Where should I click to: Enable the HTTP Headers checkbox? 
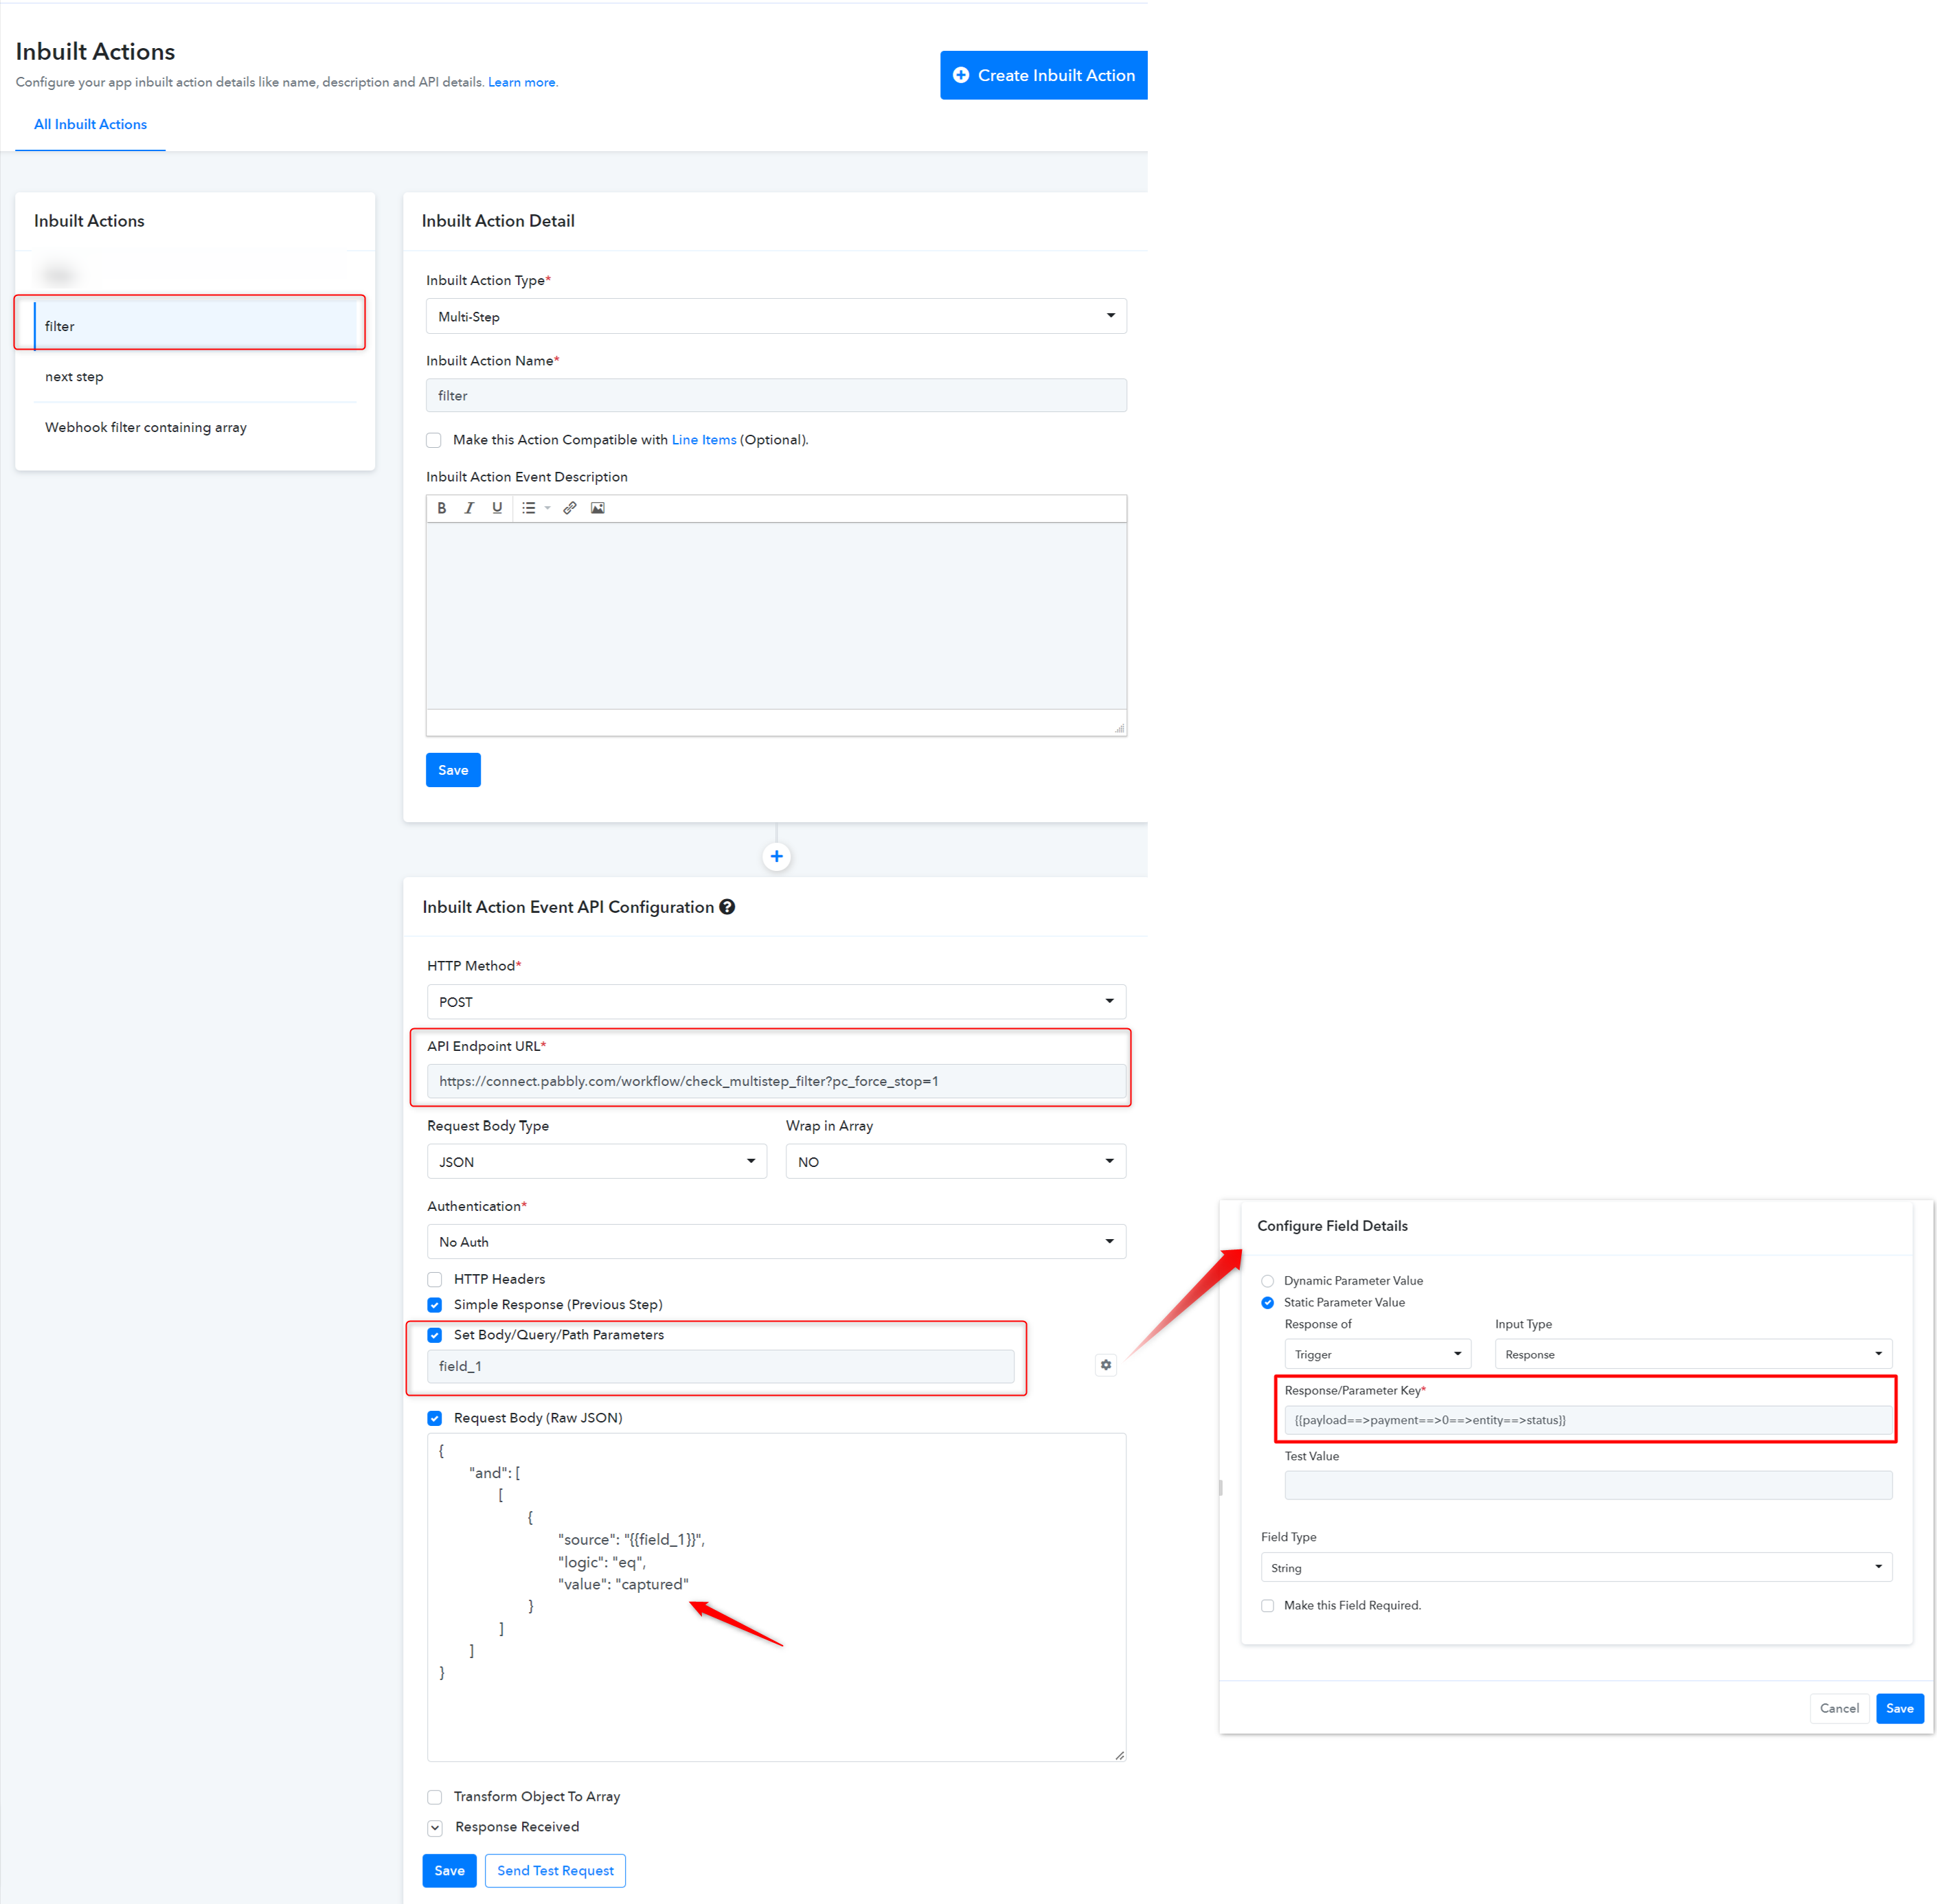pos(434,1279)
